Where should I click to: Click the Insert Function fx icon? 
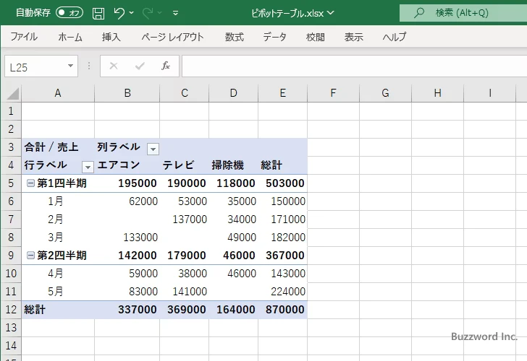tap(166, 66)
